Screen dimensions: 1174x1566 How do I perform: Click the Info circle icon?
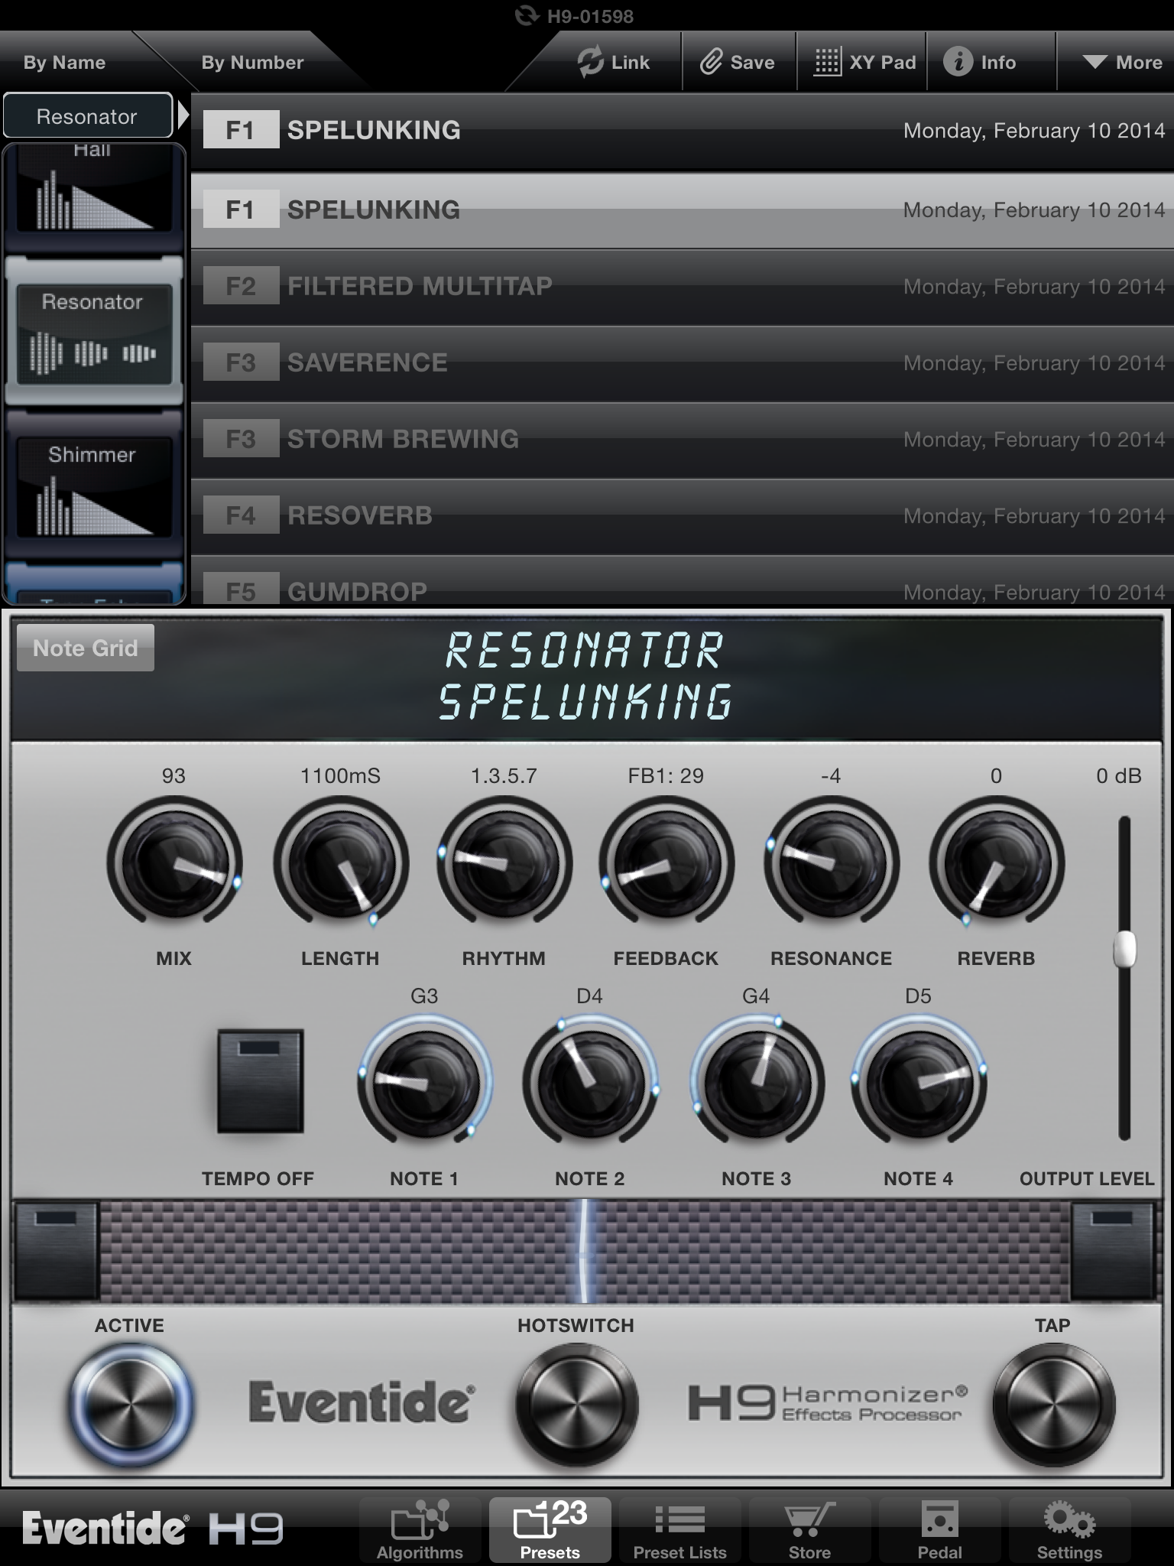(x=958, y=61)
